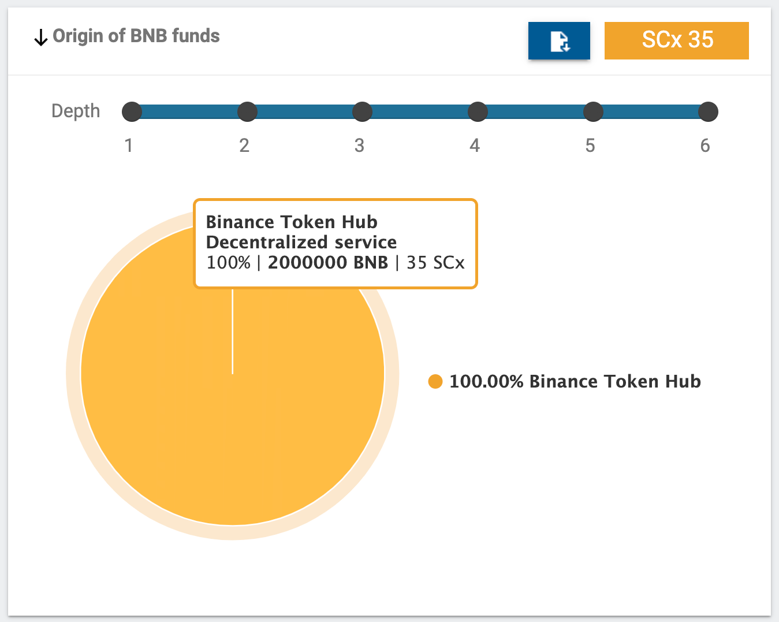
Task: Click the blue document download icon
Action: pos(559,40)
